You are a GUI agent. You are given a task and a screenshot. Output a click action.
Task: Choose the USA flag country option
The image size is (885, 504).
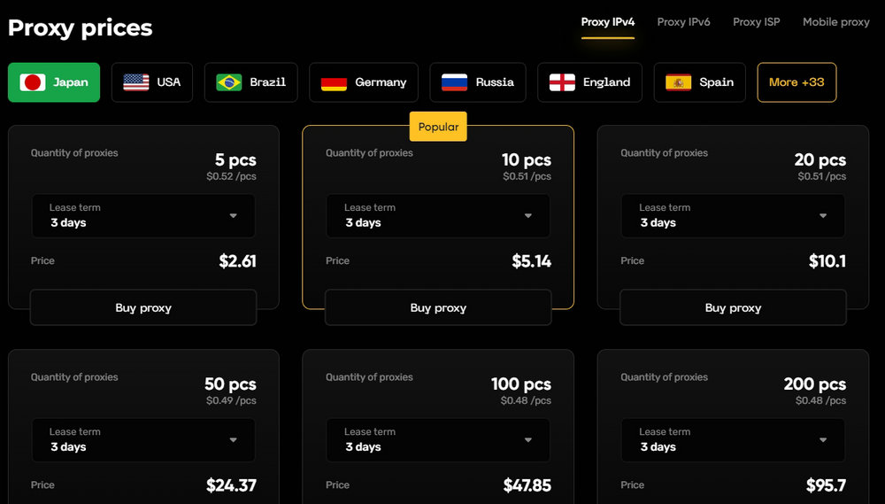coord(152,82)
